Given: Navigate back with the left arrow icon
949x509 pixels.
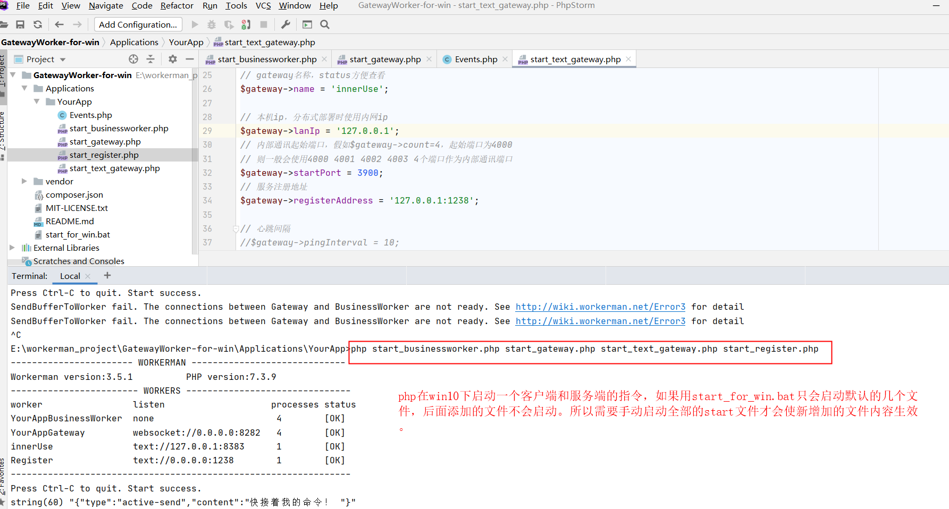Looking at the screenshot, I should tap(59, 24).
